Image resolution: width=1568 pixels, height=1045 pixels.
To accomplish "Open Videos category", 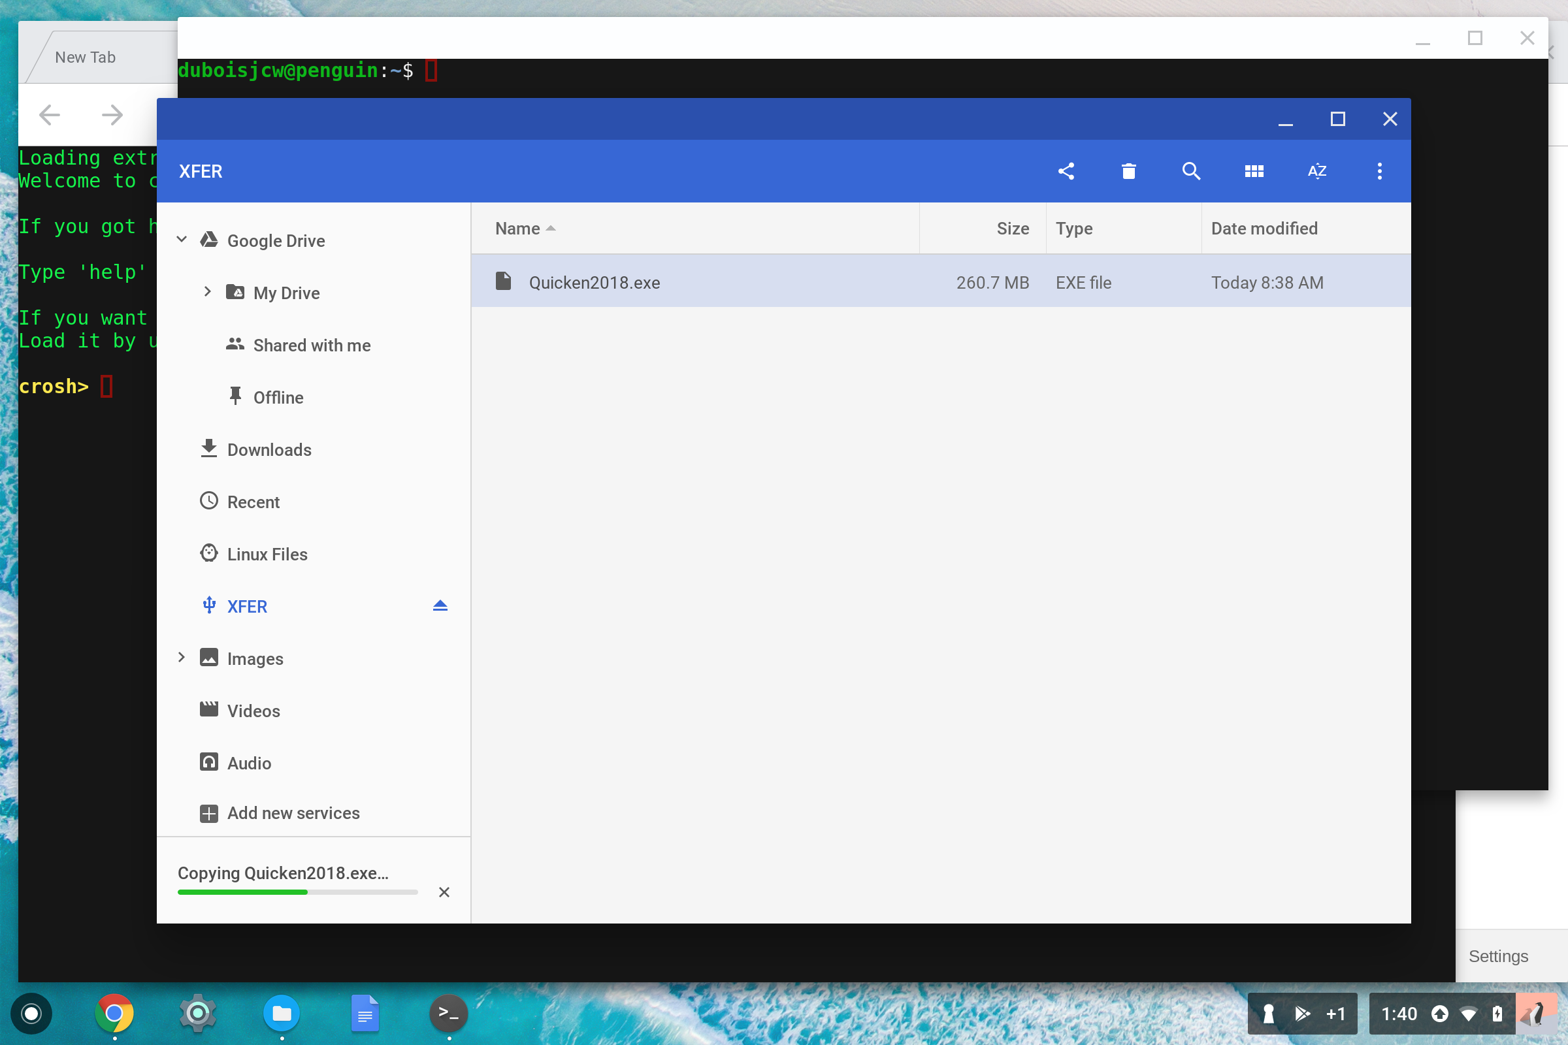I will pyautogui.click(x=254, y=711).
